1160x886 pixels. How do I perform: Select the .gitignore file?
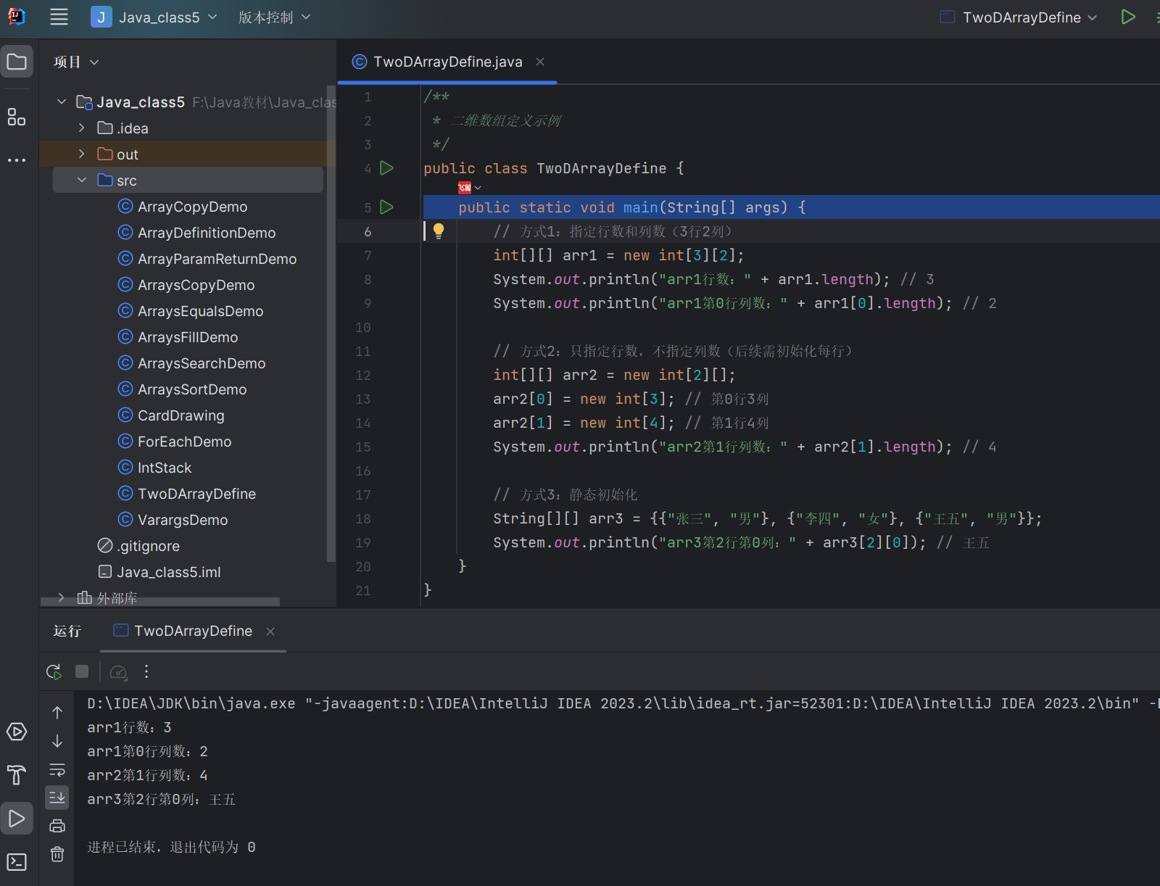pyautogui.click(x=149, y=546)
